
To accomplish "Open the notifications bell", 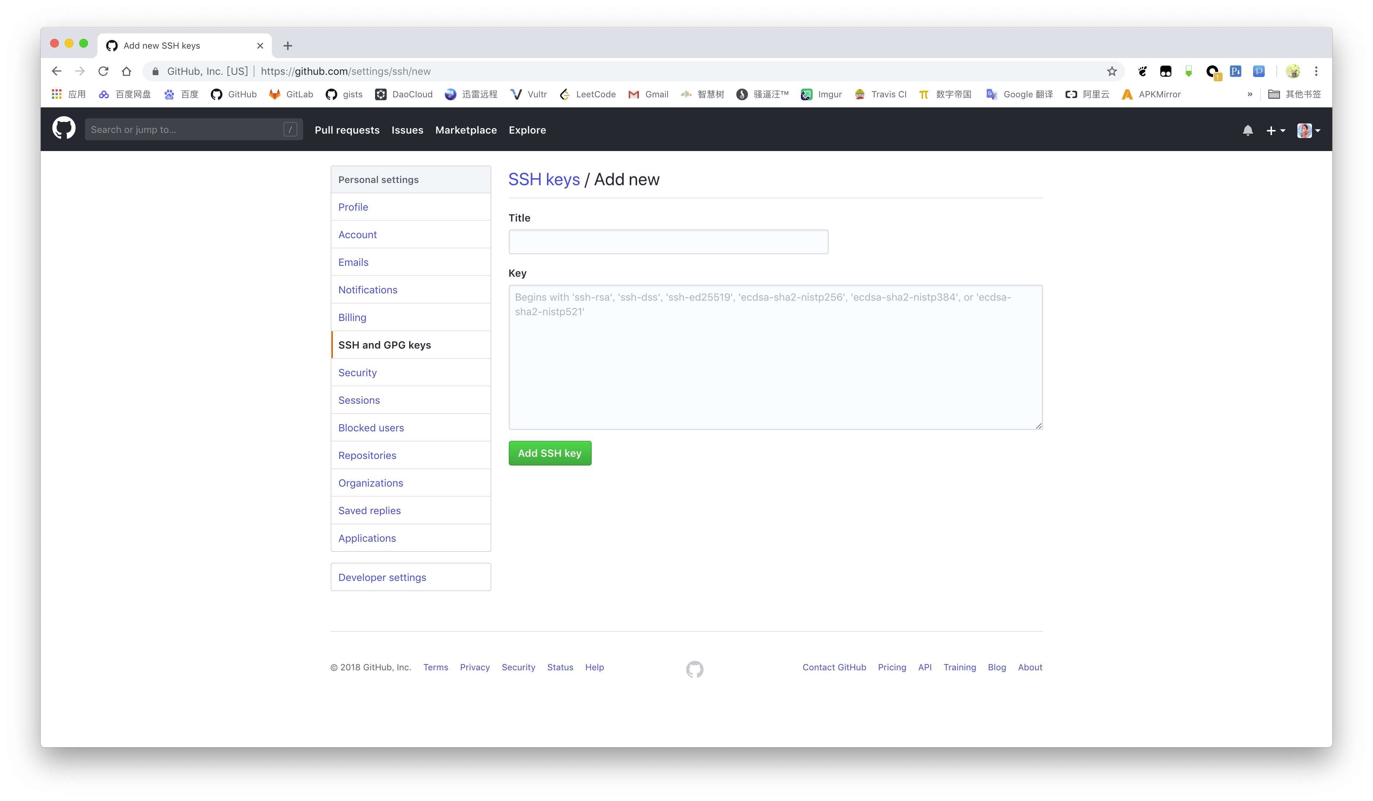I will click(1248, 130).
